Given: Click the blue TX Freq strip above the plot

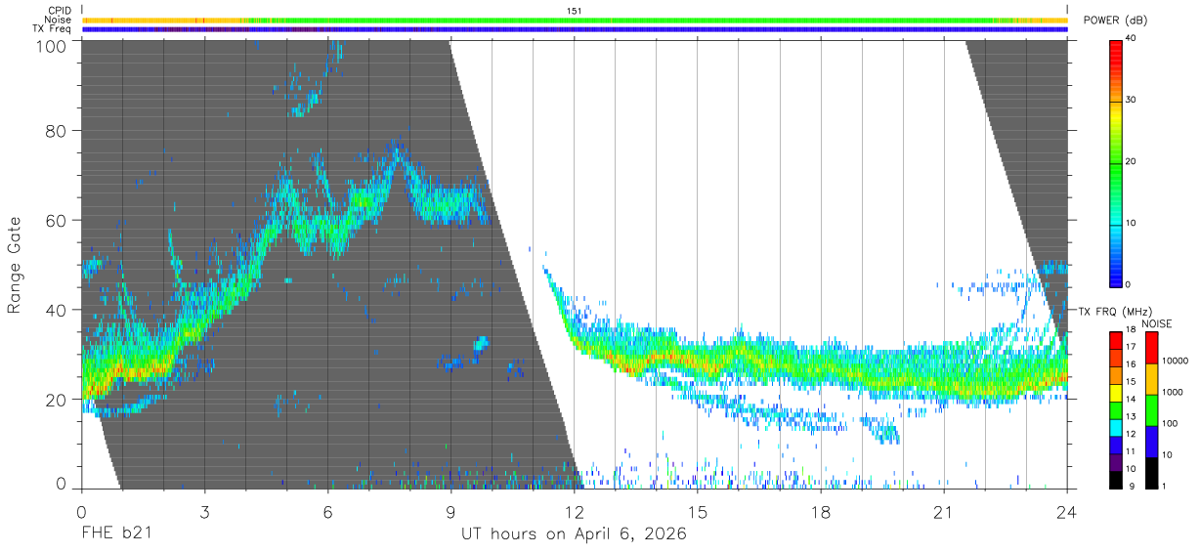Looking at the screenshot, I should 575,29.
